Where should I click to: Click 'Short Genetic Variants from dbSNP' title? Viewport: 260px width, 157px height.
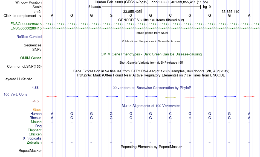tap(151, 63)
